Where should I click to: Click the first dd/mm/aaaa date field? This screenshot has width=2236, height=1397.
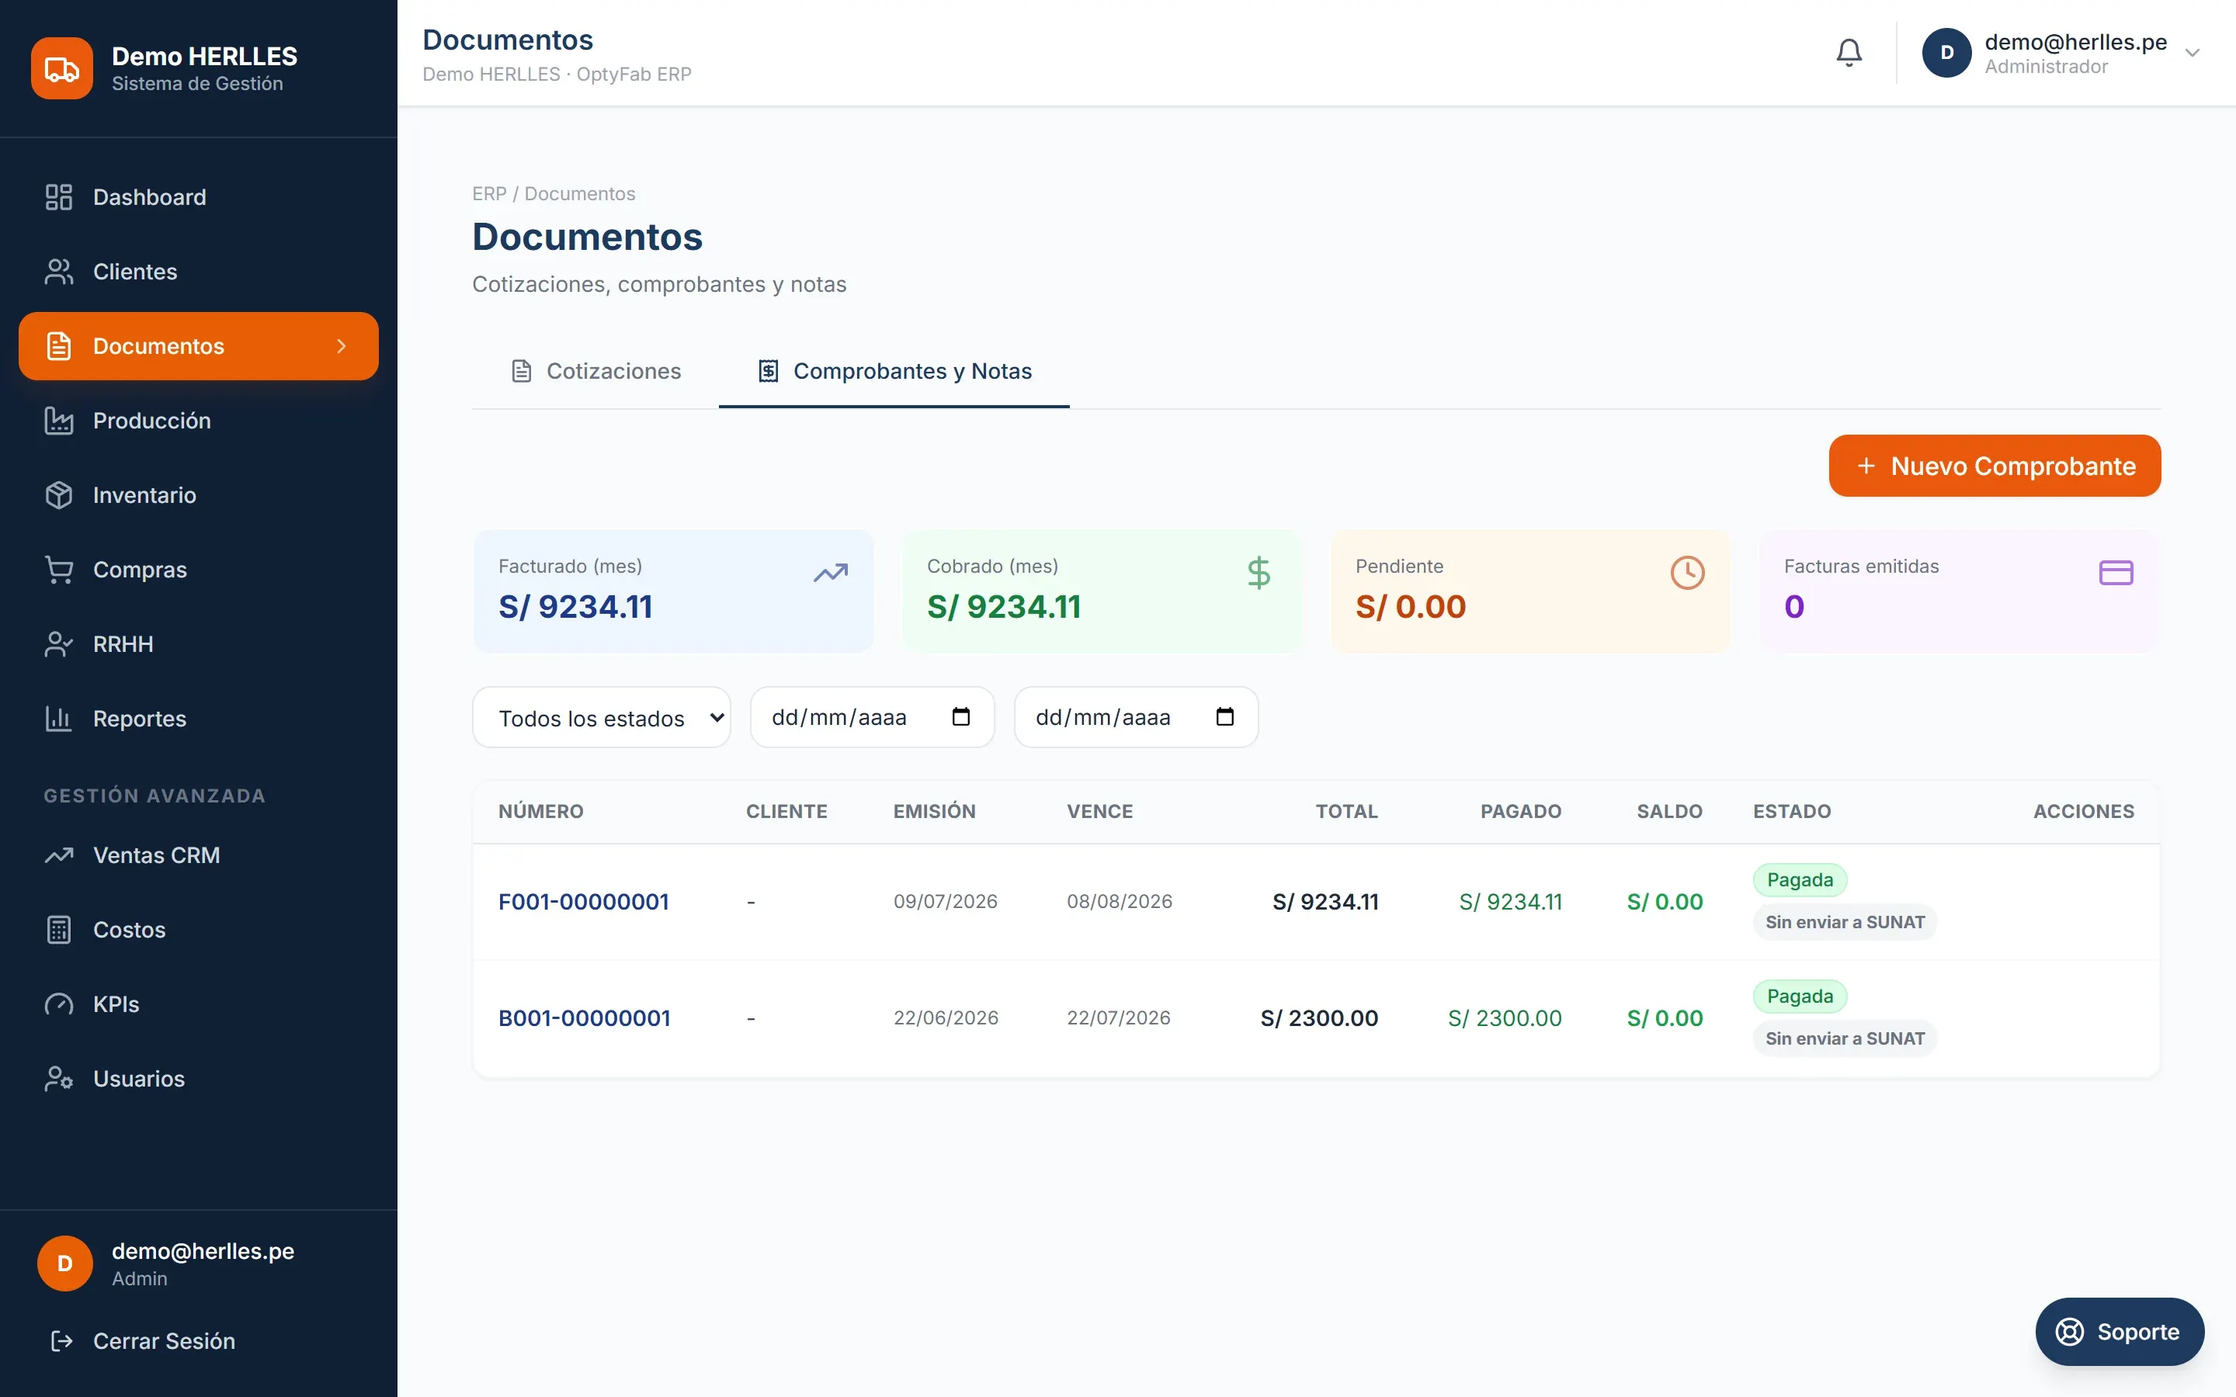pyautogui.click(x=872, y=717)
